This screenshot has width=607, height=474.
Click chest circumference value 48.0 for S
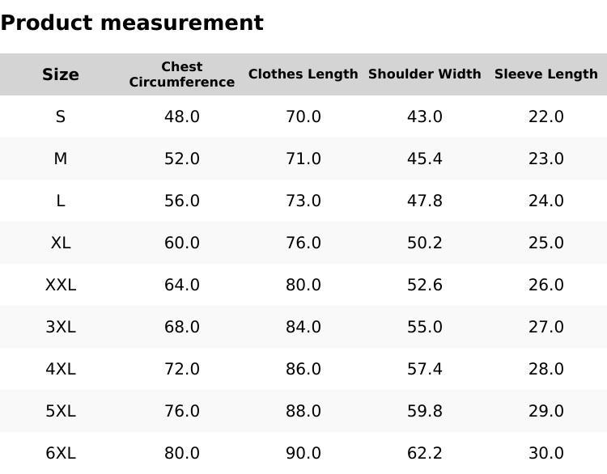[182, 116]
